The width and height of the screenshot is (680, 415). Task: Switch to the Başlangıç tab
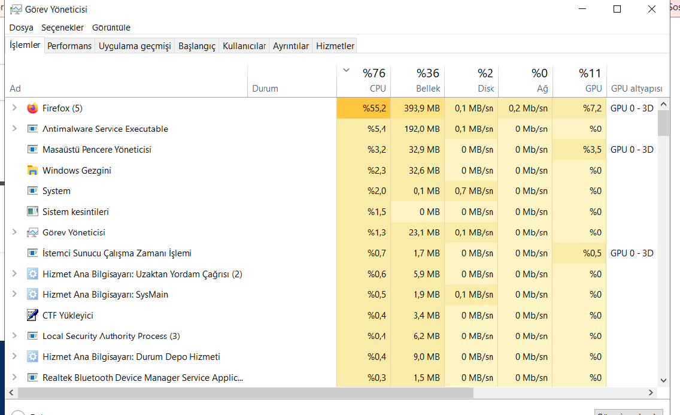point(197,46)
